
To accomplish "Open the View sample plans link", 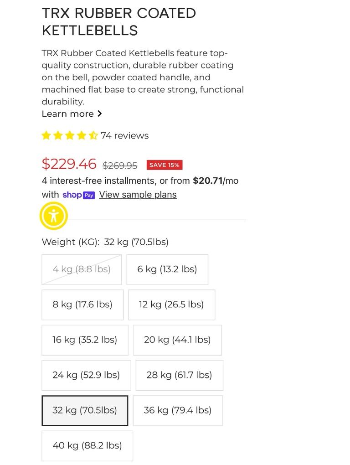I will tap(138, 195).
